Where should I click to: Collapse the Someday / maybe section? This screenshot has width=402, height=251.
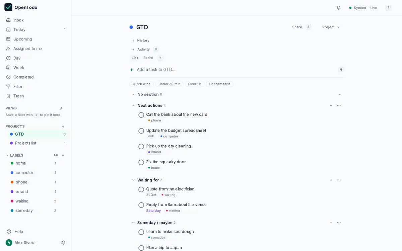tap(133, 223)
